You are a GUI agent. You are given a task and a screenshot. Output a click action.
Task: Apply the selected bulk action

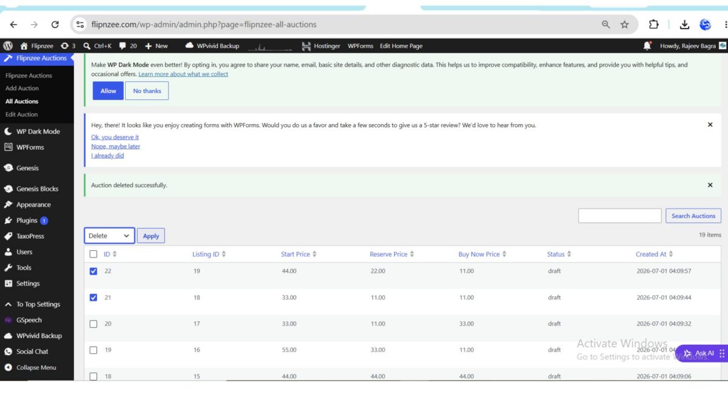click(x=151, y=236)
